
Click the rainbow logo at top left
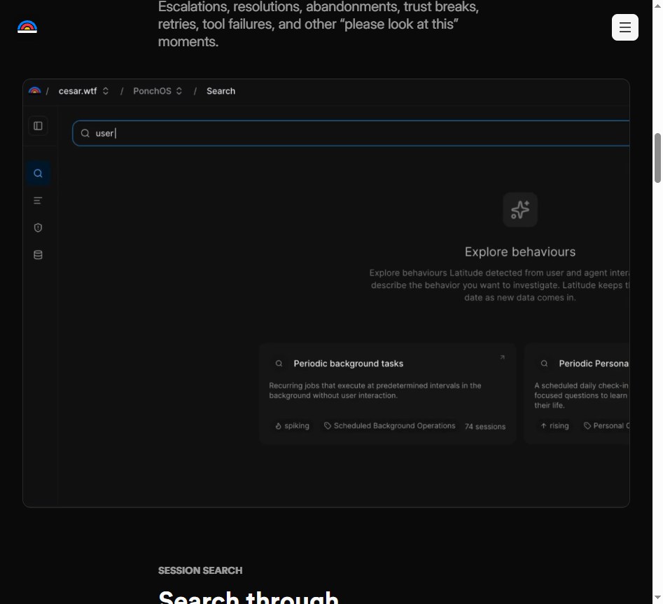tap(27, 27)
